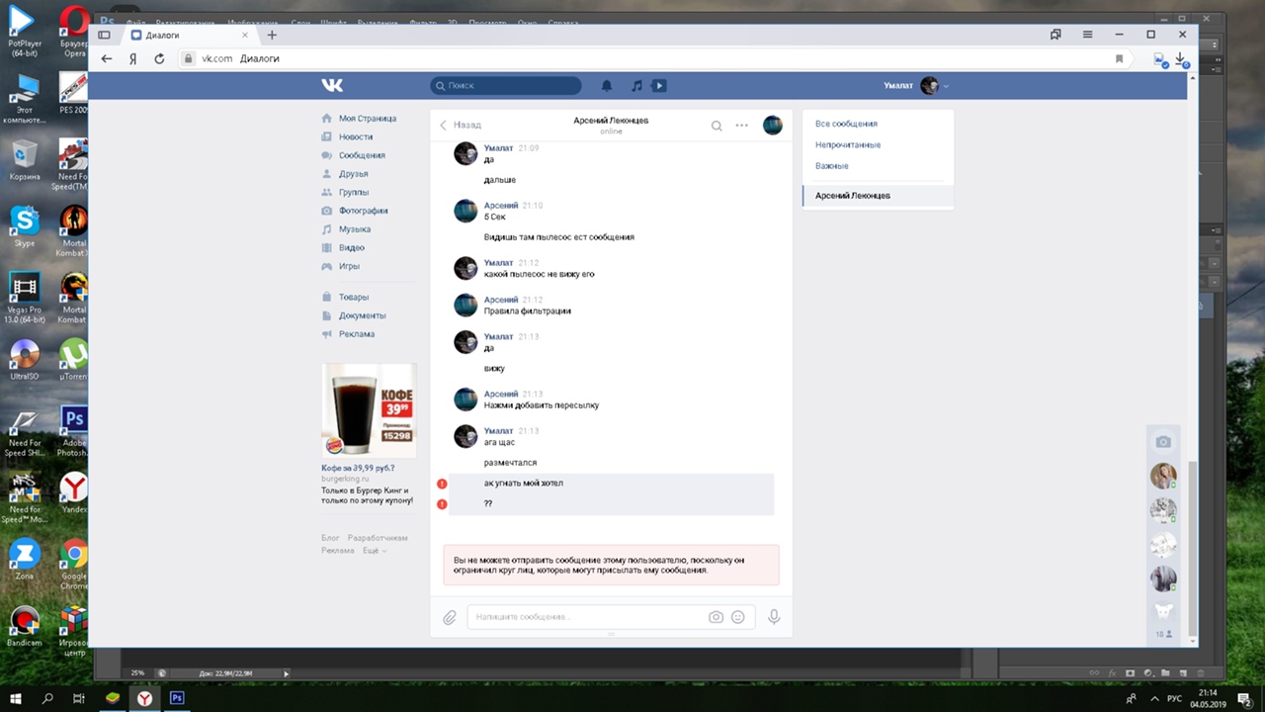
Task: Open the notifications bell icon
Action: pyautogui.click(x=607, y=86)
